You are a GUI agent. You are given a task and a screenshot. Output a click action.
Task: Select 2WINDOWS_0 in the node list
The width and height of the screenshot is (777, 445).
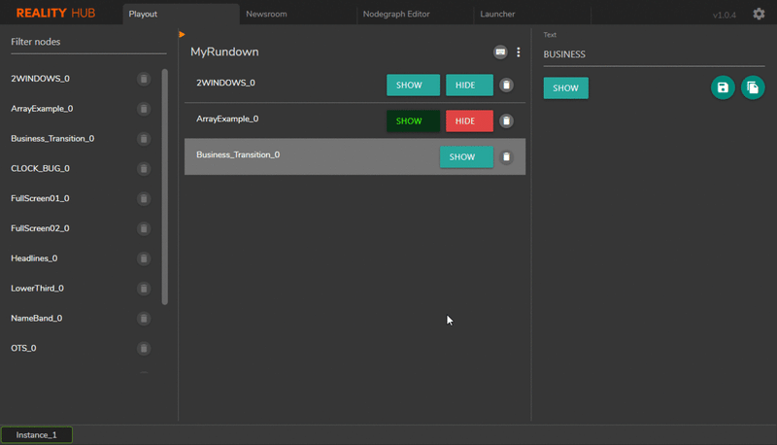40,79
